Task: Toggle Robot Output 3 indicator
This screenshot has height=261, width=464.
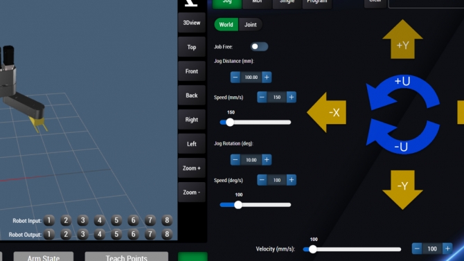Action: point(83,234)
